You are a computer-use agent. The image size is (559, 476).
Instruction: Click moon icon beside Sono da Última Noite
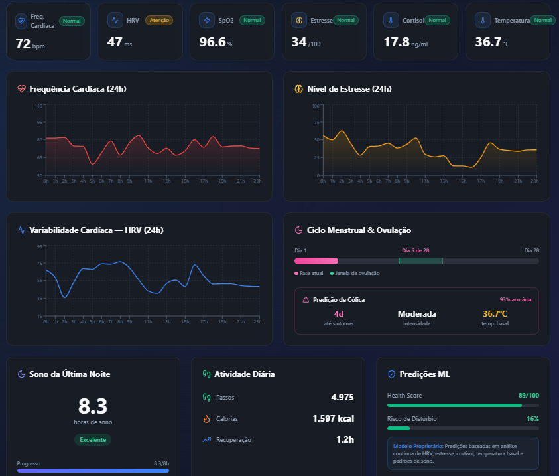21,374
